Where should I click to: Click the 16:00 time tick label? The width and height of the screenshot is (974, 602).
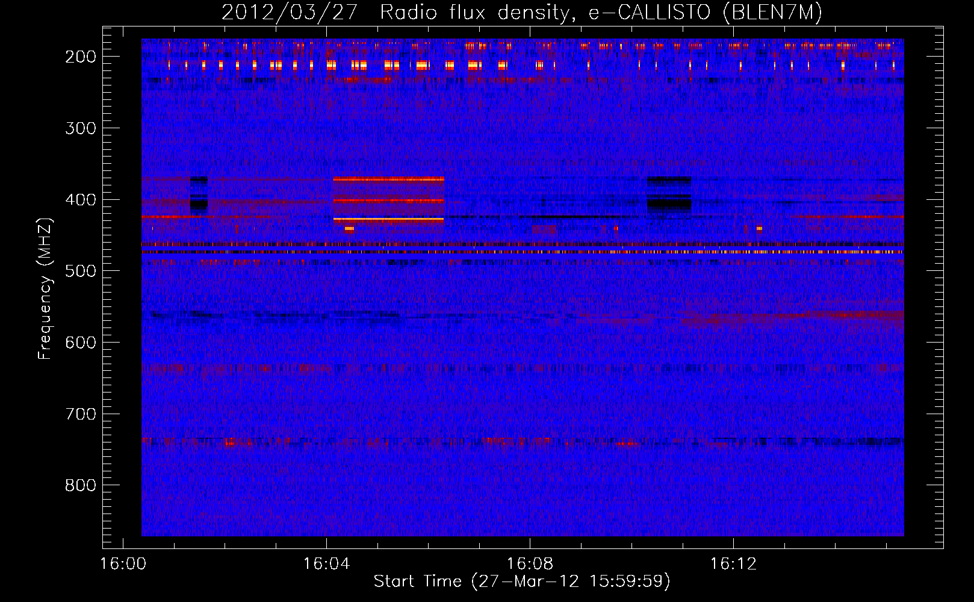click(123, 564)
